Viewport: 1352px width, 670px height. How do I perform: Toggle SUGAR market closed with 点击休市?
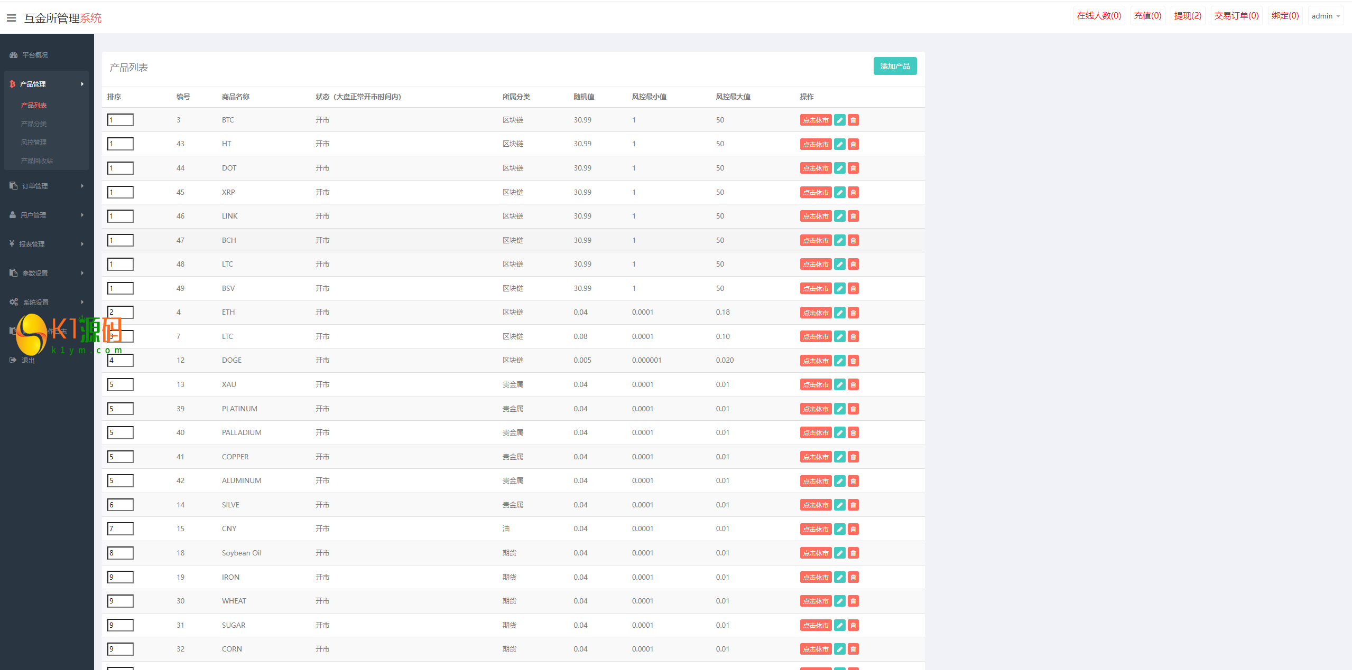(x=816, y=625)
